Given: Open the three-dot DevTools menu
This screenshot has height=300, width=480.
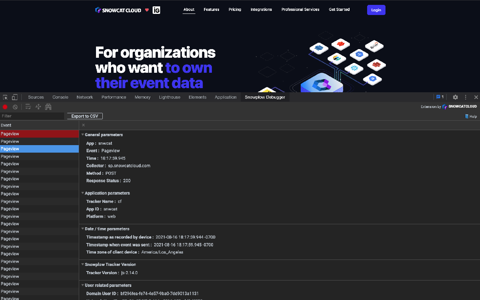Looking at the screenshot, I should coord(465,97).
